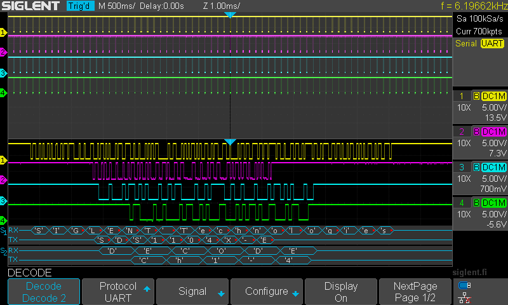Click the USB device status icon
The width and height of the screenshot is (508, 305).
(x=465, y=285)
